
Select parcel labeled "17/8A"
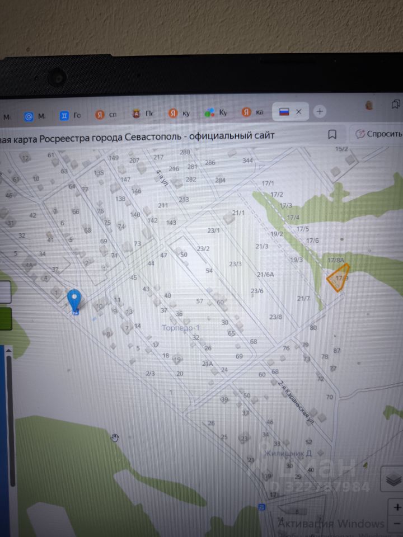pyautogui.click(x=336, y=260)
